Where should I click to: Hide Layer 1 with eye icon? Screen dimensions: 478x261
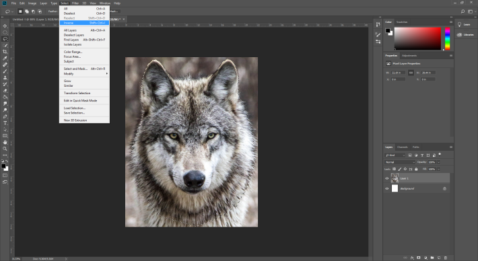pyautogui.click(x=387, y=178)
